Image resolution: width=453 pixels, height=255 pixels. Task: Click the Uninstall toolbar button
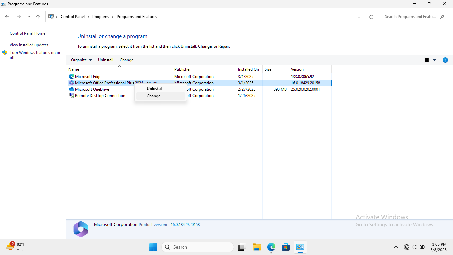pos(106,60)
